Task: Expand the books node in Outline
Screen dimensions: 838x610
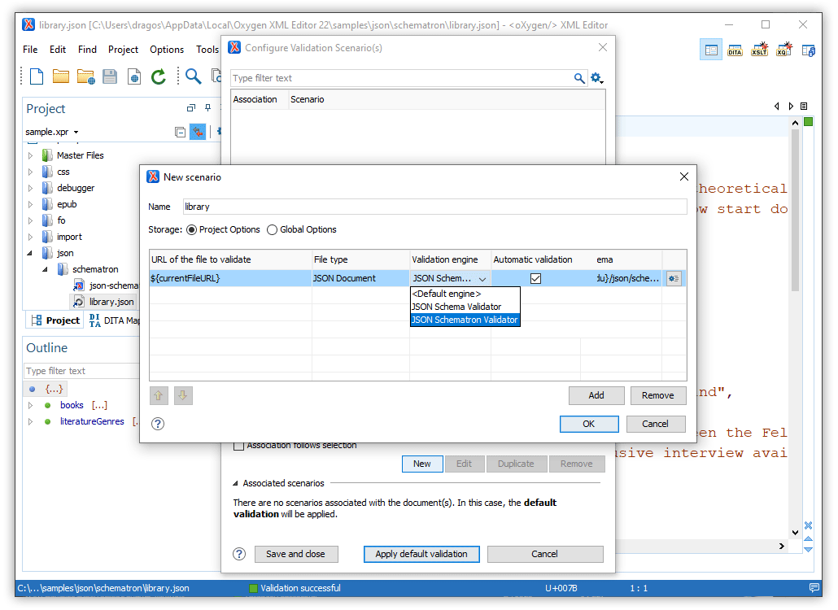Action: 30,405
